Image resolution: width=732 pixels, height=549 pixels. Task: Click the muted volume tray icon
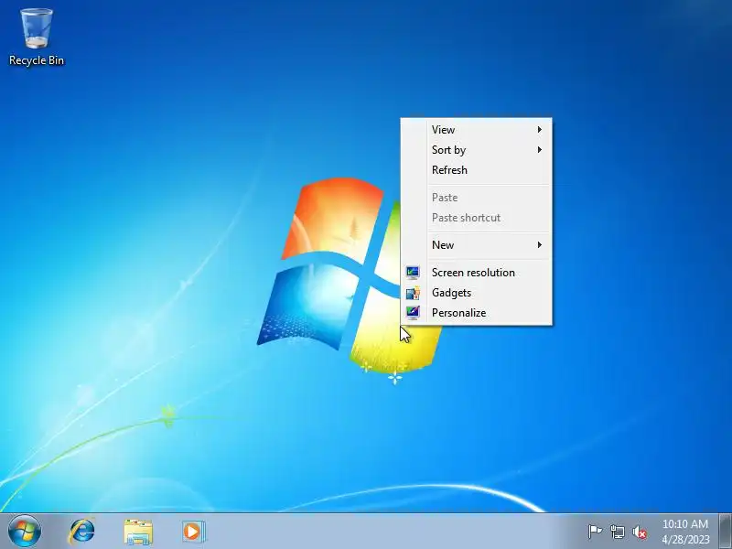coord(640,532)
